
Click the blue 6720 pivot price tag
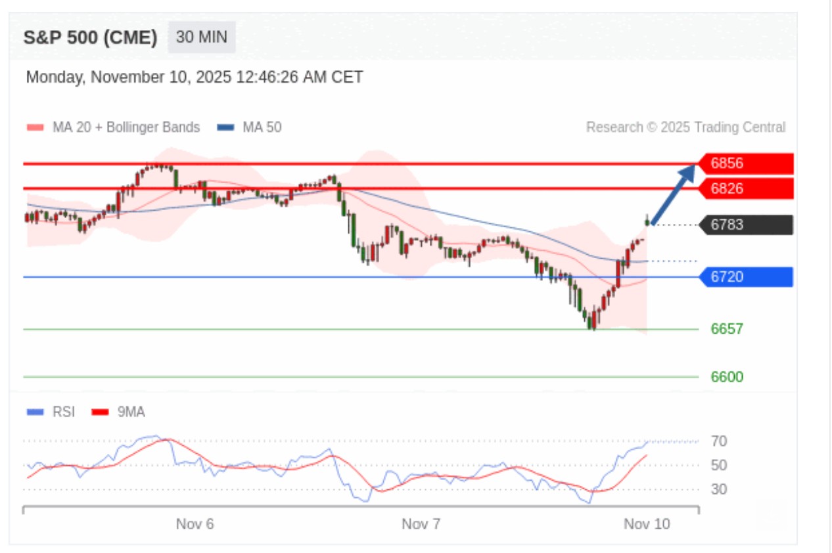coord(747,277)
